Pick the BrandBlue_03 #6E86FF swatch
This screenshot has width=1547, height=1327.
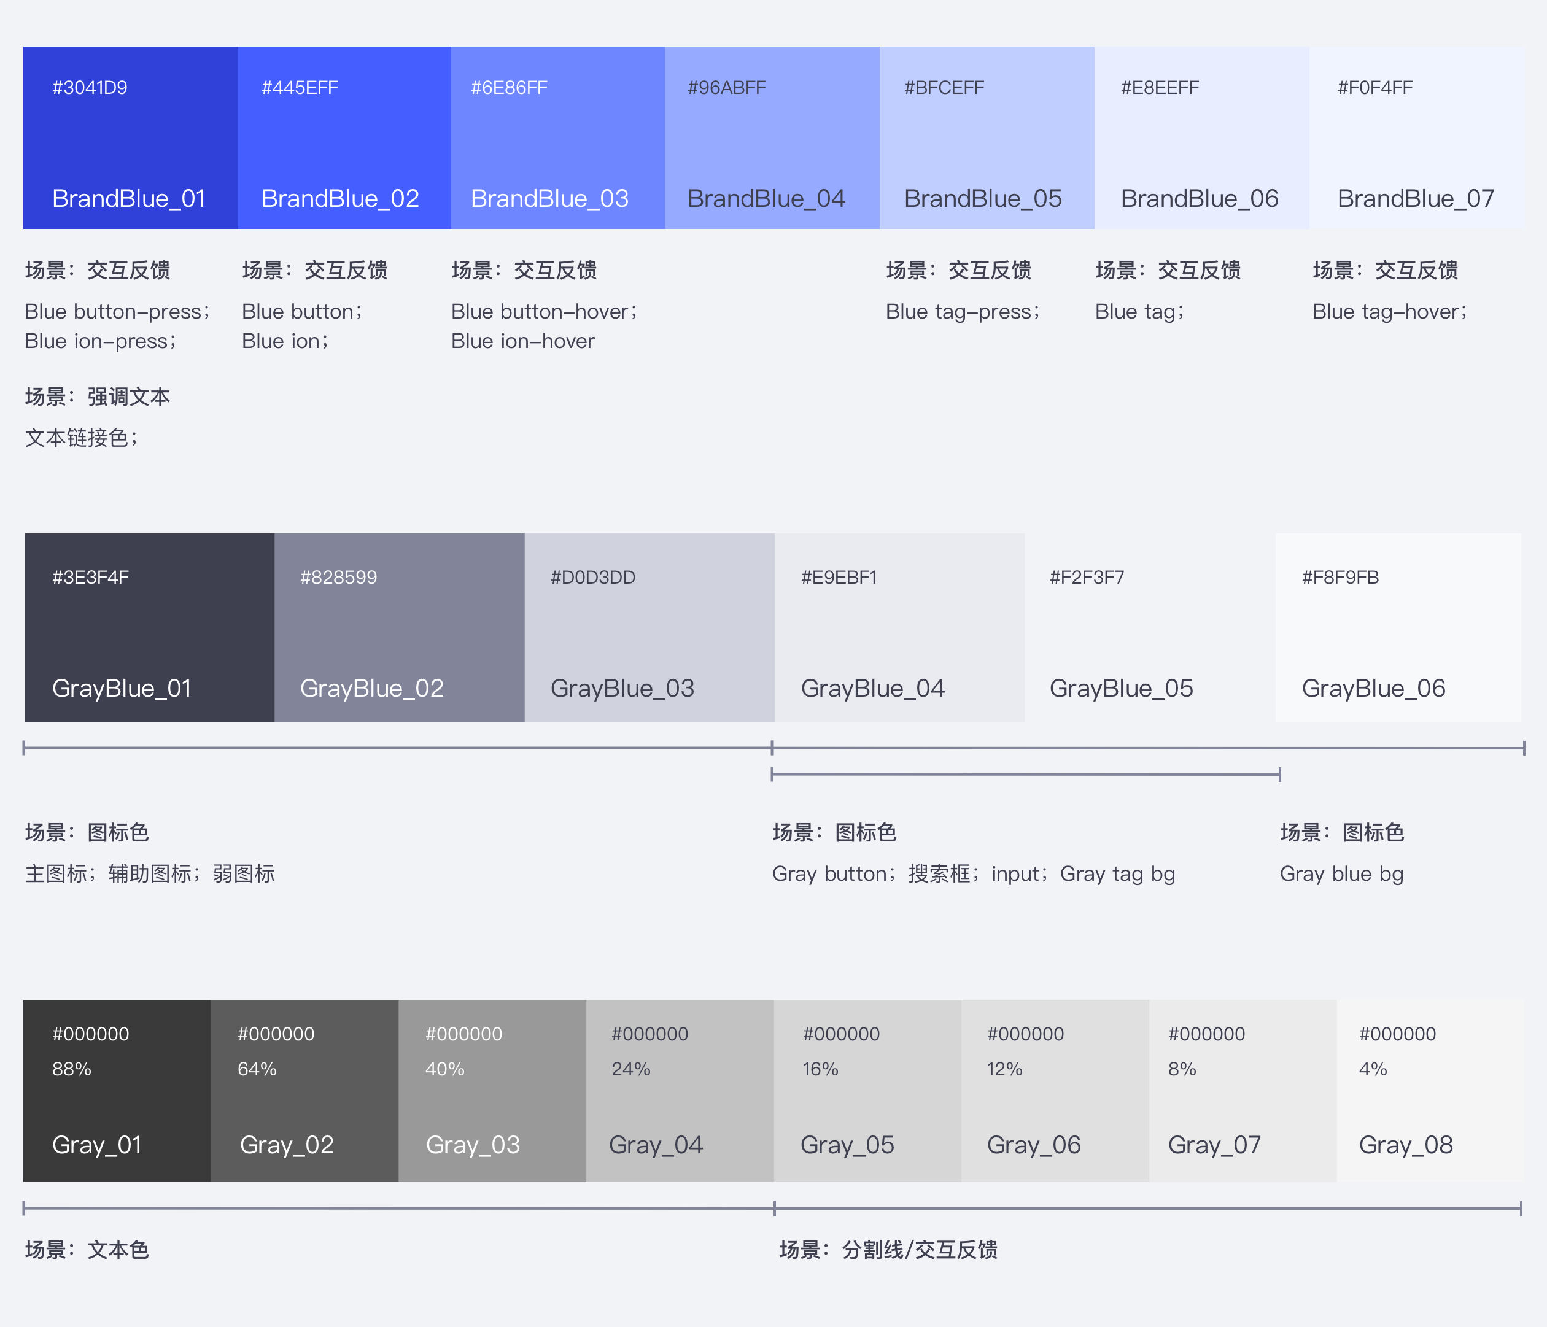pyautogui.click(x=559, y=138)
